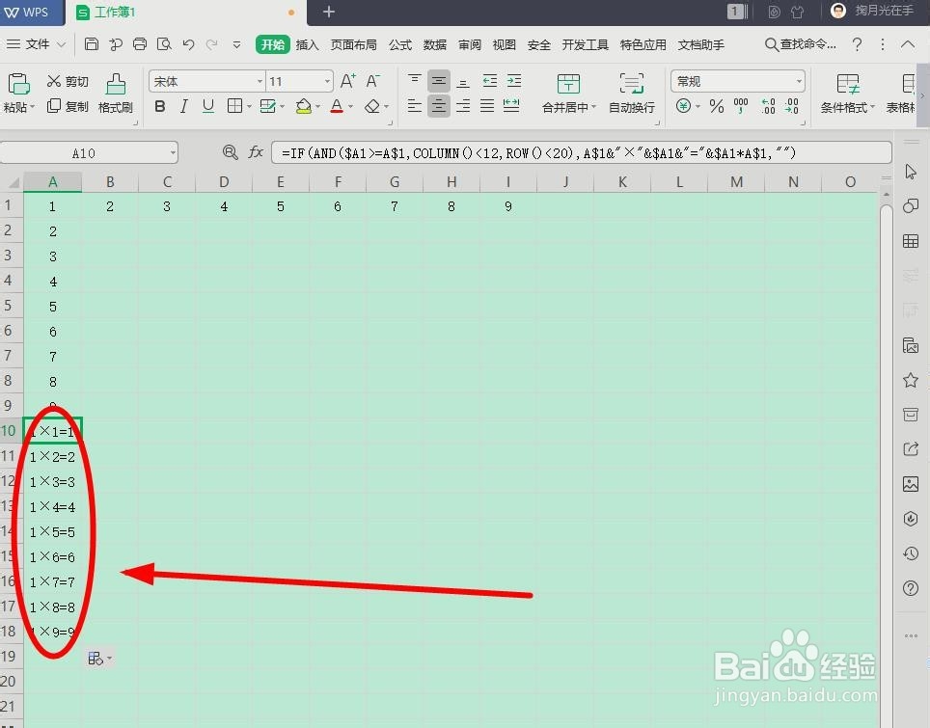Open Conditional Formatting 条件格式

(x=848, y=94)
